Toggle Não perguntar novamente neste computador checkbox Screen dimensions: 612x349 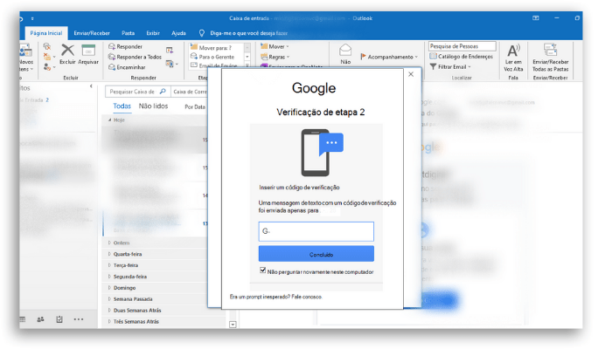point(262,270)
